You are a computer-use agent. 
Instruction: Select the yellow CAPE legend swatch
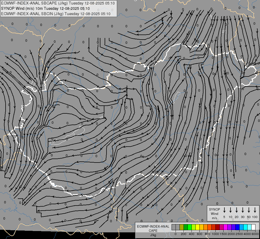tap(198, 227)
